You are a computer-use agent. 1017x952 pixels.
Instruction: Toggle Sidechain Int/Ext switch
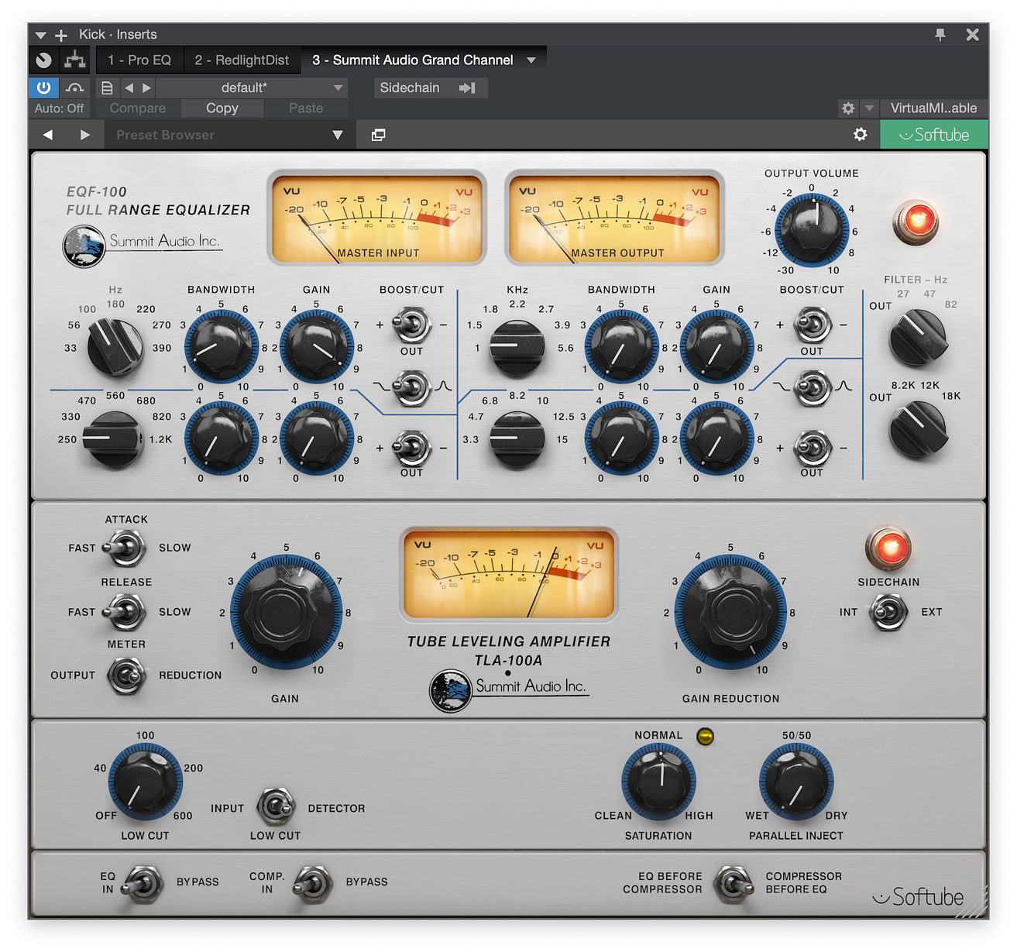click(888, 612)
